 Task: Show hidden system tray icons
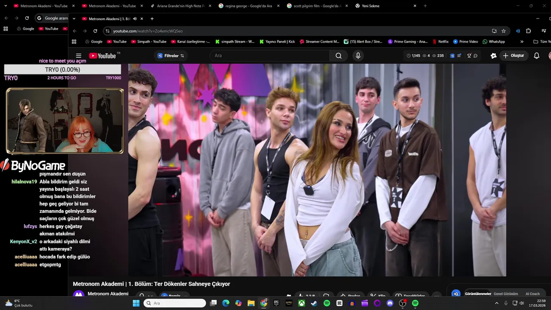497,303
